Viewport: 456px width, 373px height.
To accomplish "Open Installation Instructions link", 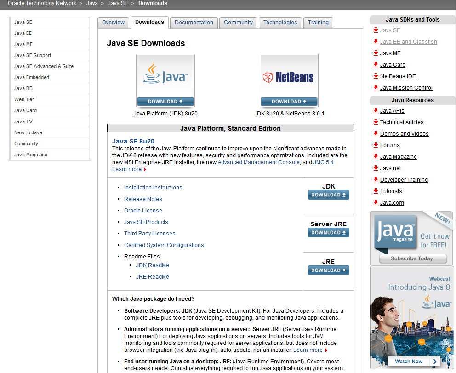I will point(153,188).
